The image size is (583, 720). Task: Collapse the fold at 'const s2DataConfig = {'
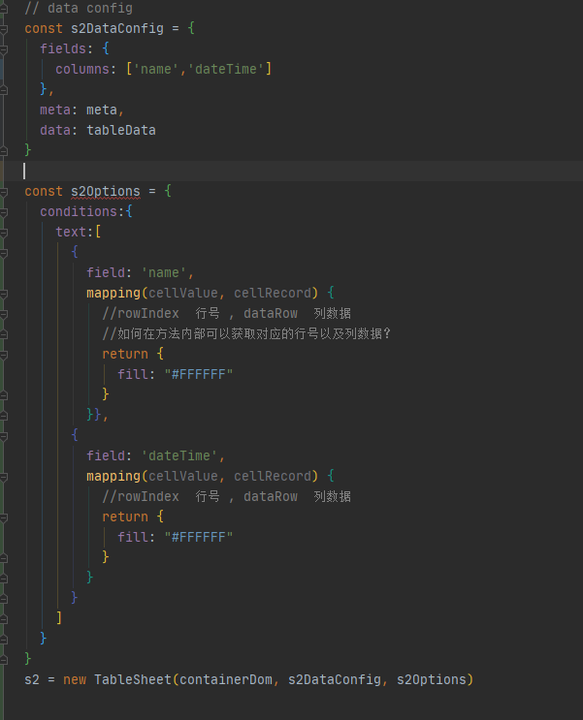[4, 28]
